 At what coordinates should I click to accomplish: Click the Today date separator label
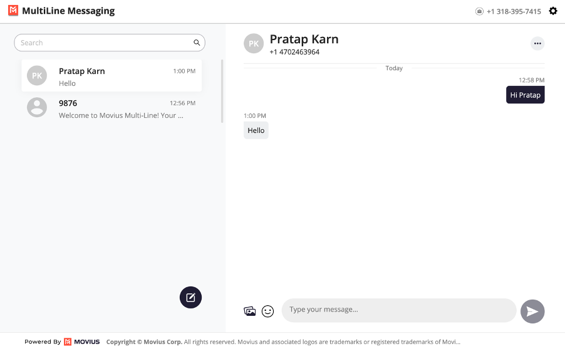click(394, 68)
